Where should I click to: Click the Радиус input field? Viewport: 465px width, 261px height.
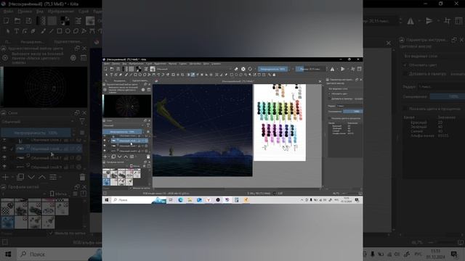coord(349,106)
